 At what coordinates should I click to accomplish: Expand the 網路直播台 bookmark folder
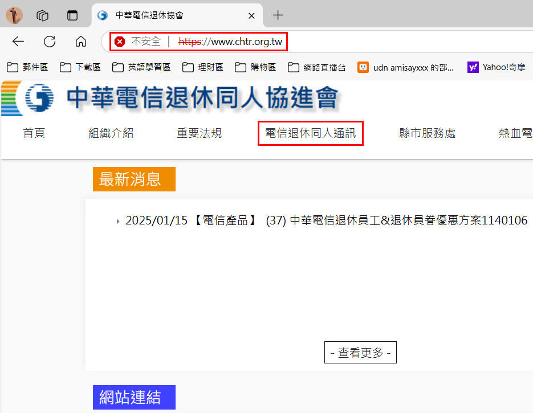click(317, 67)
